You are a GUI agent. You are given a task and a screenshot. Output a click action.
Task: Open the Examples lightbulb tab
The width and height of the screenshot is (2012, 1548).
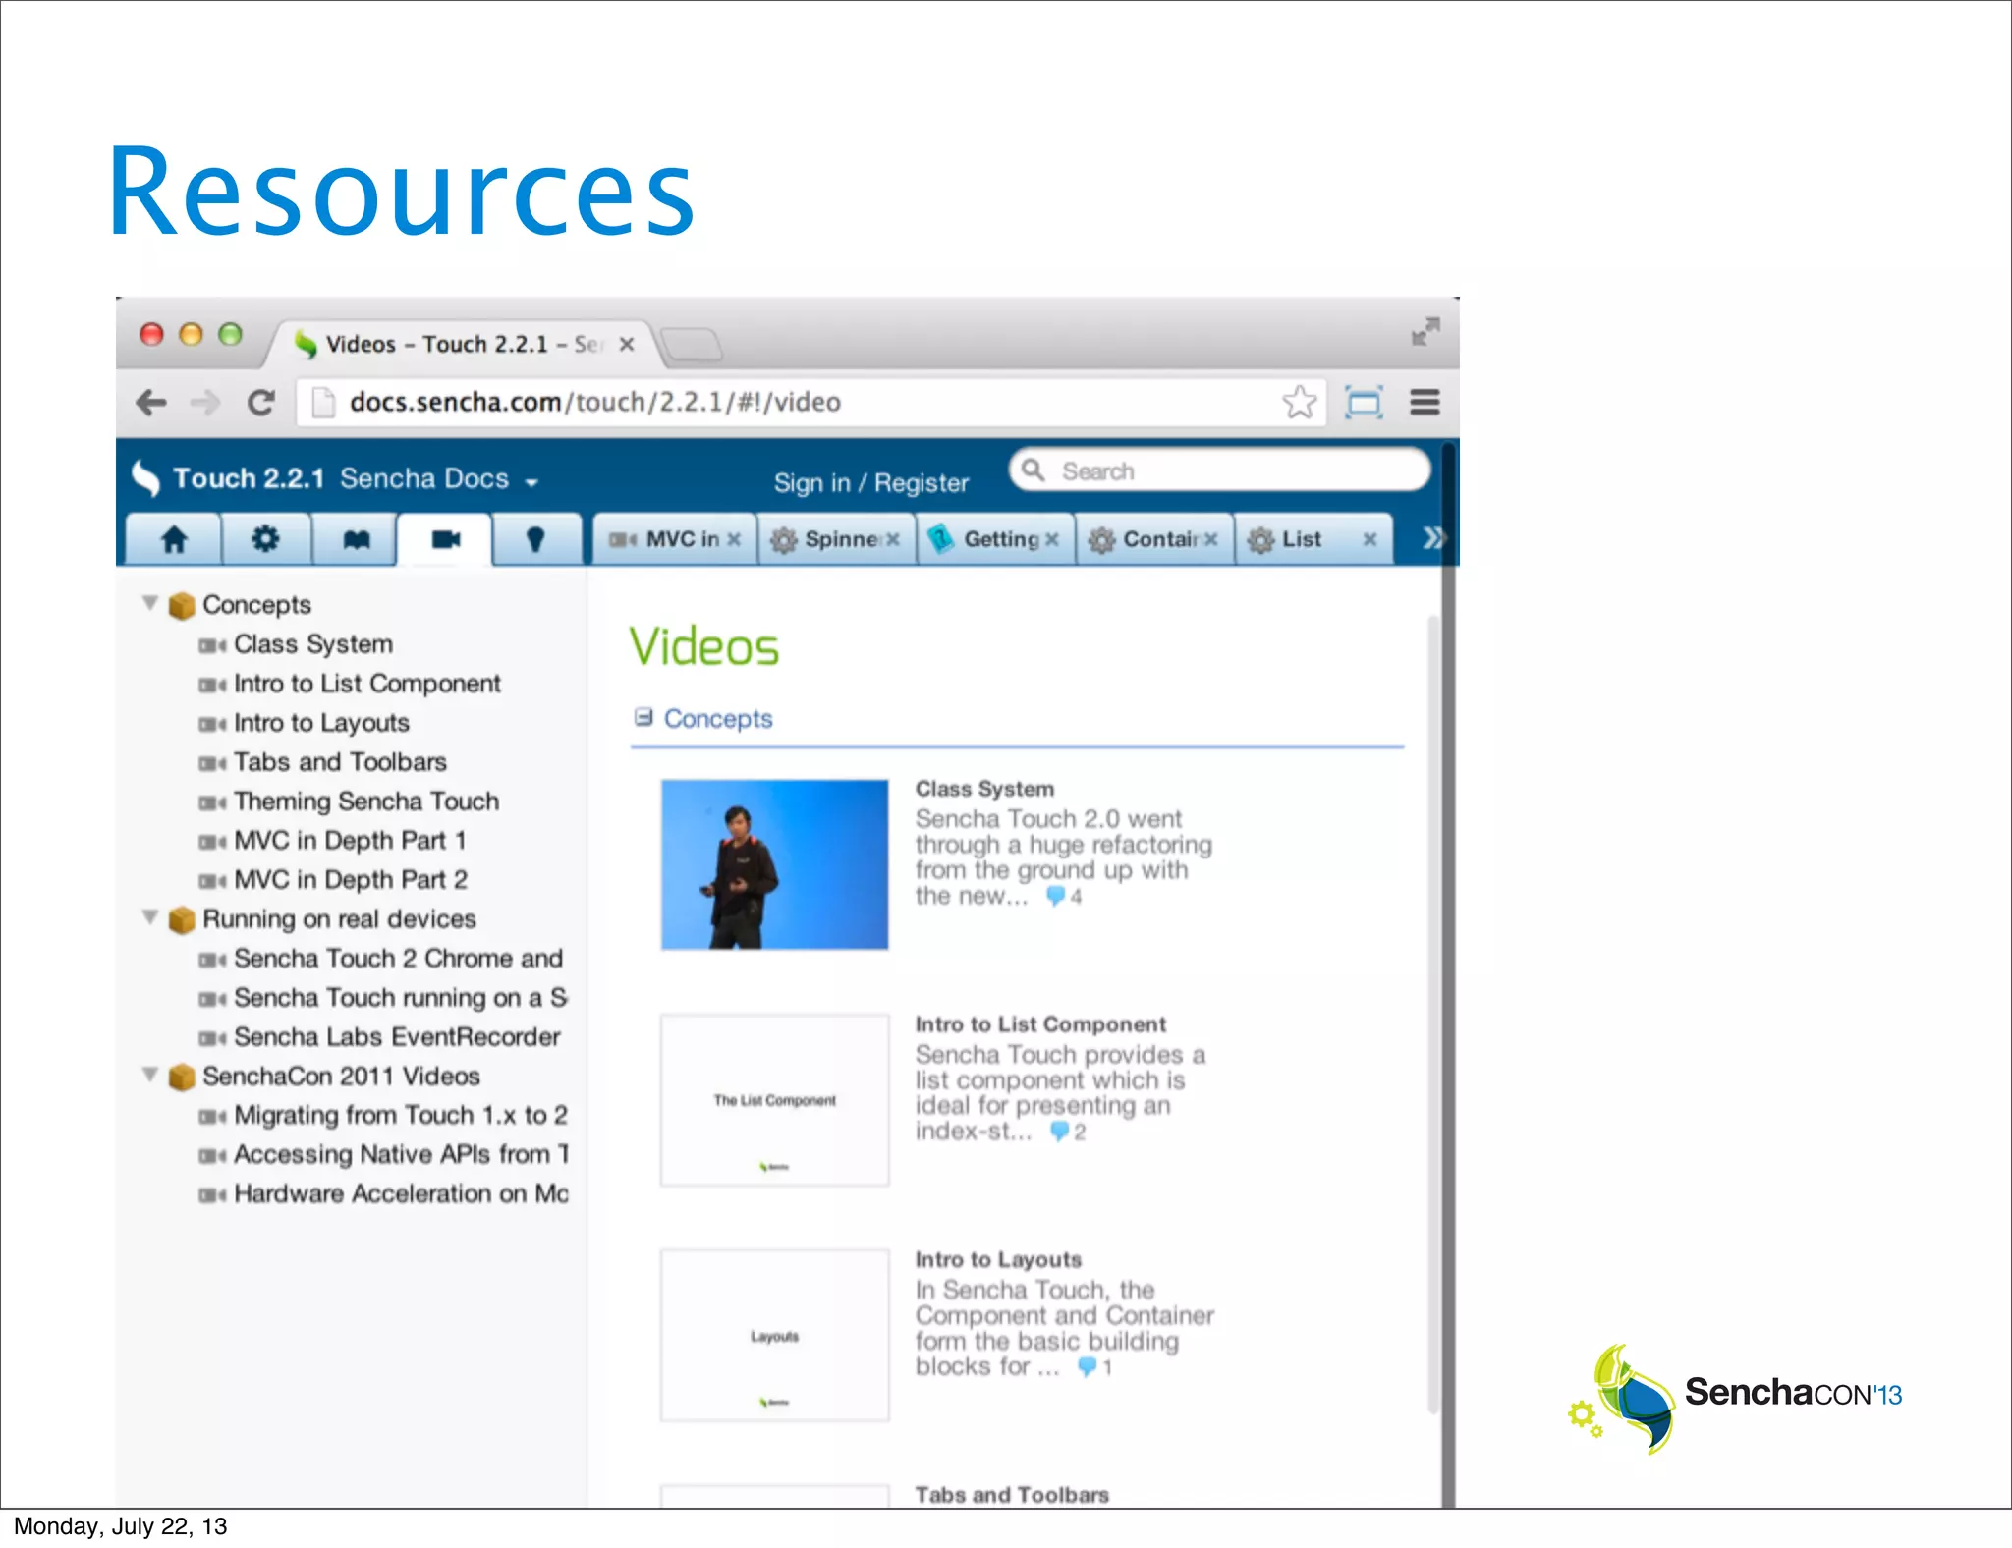pyautogui.click(x=535, y=539)
